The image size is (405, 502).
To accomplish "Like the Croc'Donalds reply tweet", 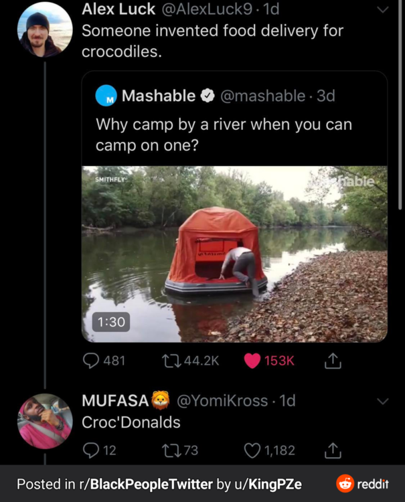I will pyautogui.click(x=252, y=450).
